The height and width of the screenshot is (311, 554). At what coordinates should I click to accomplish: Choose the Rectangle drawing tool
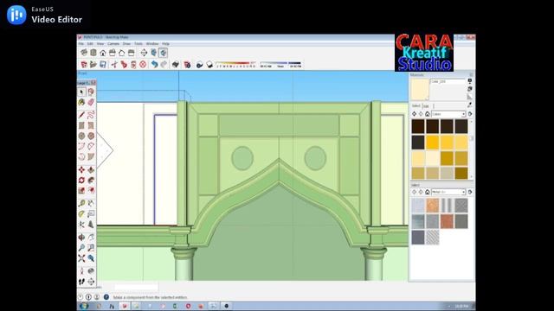pos(81,125)
